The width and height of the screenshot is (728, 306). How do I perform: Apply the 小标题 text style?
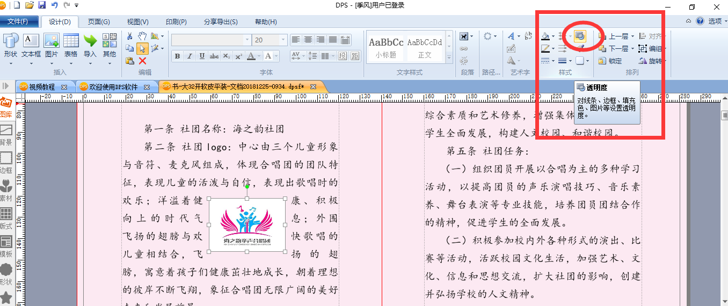click(x=386, y=47)
